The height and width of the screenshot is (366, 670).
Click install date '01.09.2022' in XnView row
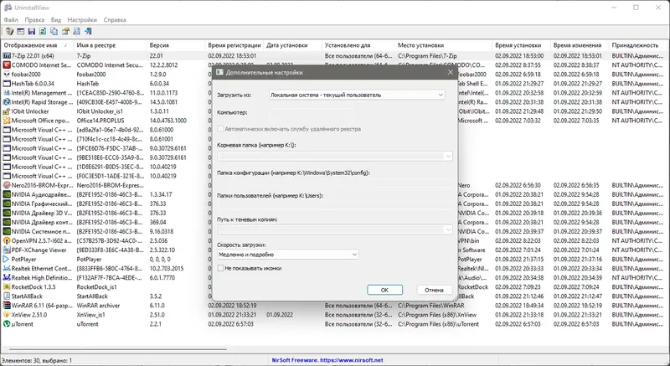pyautogui.click(x=280, y=315)
